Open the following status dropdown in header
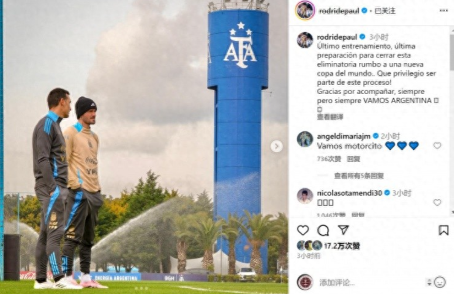The image size is (454, 294). (385, 11)
